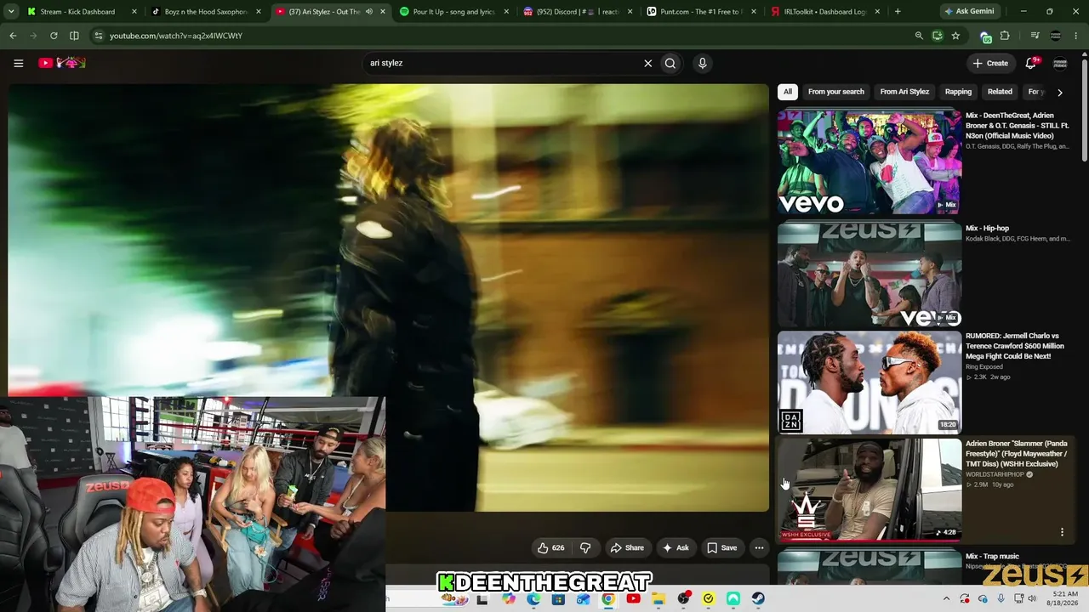Open the 'Mix - Trap music' title
Screen dimensions: 1089x612
tap(992, 556)
